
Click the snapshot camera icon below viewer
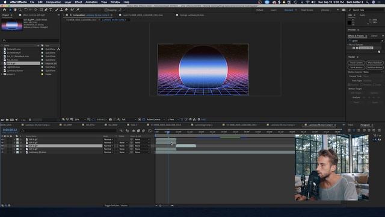110,119
